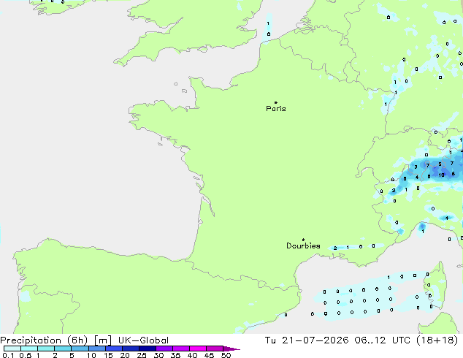The height and width of the screenshot is (358, 463).
Task: Select the black dot marking Paris
Action: 276,102
